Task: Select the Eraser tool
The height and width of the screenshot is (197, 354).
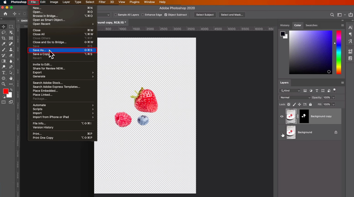Action: point(11,56)
